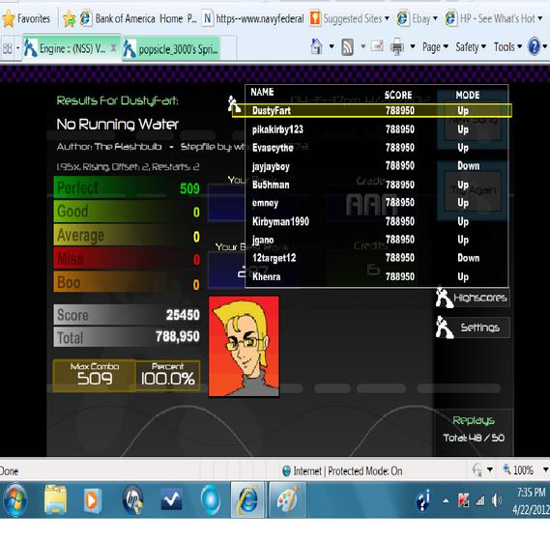550x541 pixels.
Task: Open the Safety menu
Action: [x=471, y=47]
